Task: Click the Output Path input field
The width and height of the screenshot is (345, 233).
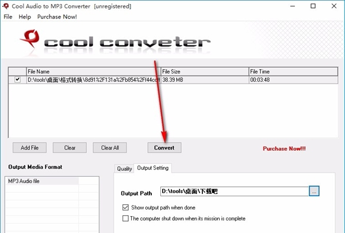Action: pyautogui.click(x=235, y=191)
